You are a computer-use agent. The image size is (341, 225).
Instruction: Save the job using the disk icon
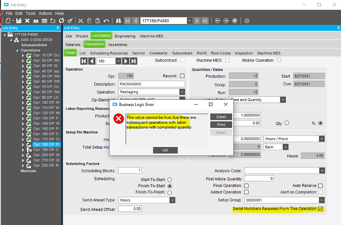click(19, 21)
